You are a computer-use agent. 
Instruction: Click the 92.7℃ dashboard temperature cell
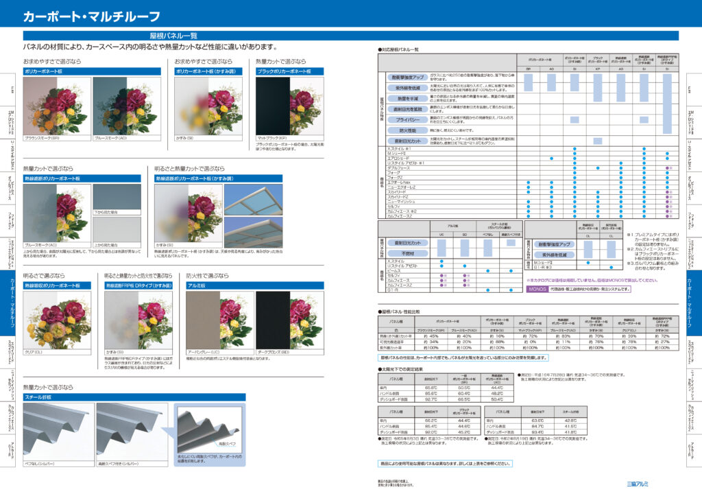[x=431, y=399]
